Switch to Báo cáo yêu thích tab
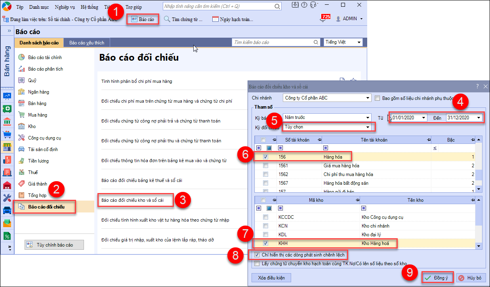Screen dimensions: 490x287 87,42
